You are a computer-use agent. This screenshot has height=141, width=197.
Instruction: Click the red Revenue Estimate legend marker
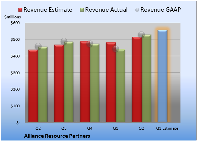(20, 10)
